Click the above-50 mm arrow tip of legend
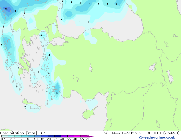Screen dimensions: 181x140 [x=90, y=136]
